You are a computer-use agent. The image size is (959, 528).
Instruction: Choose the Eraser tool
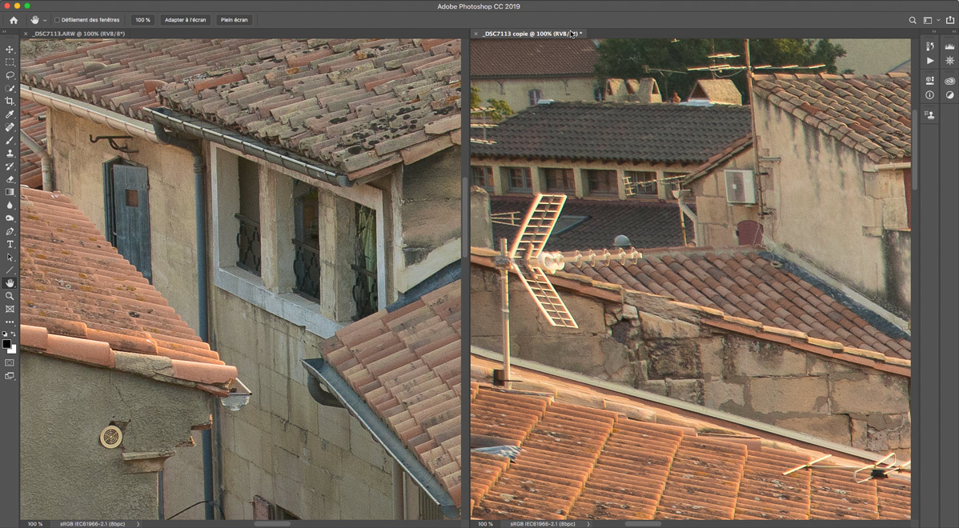[x=10, y=179]
